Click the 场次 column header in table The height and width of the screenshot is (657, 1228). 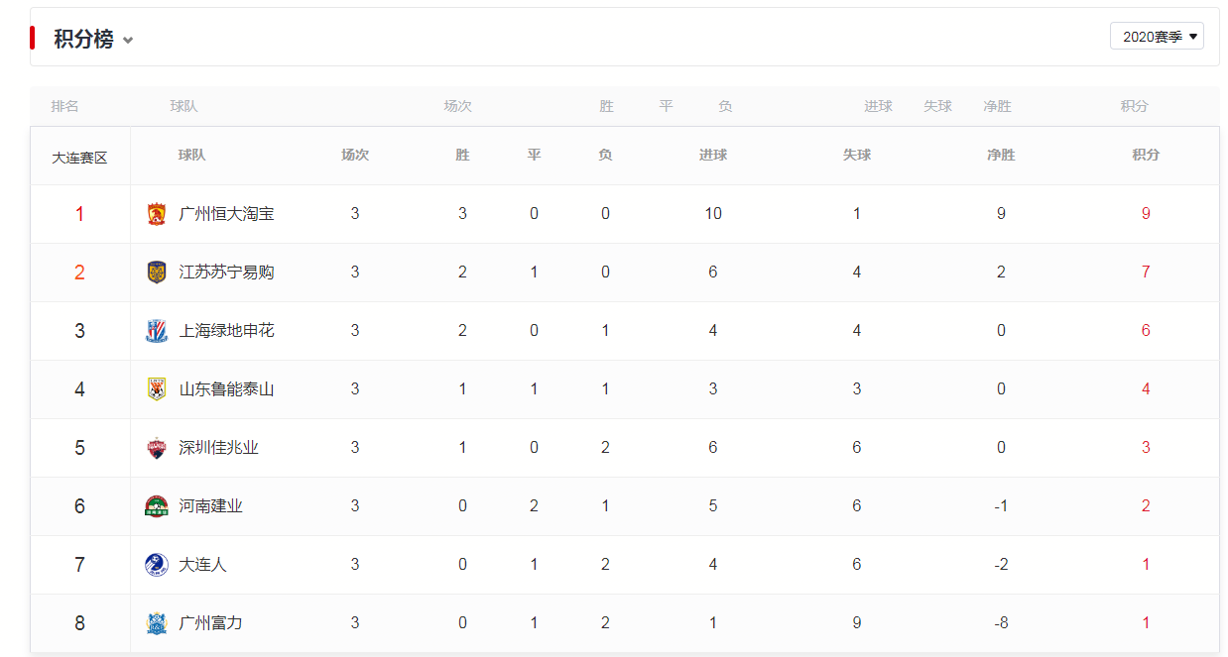click(x=355, y=155)
